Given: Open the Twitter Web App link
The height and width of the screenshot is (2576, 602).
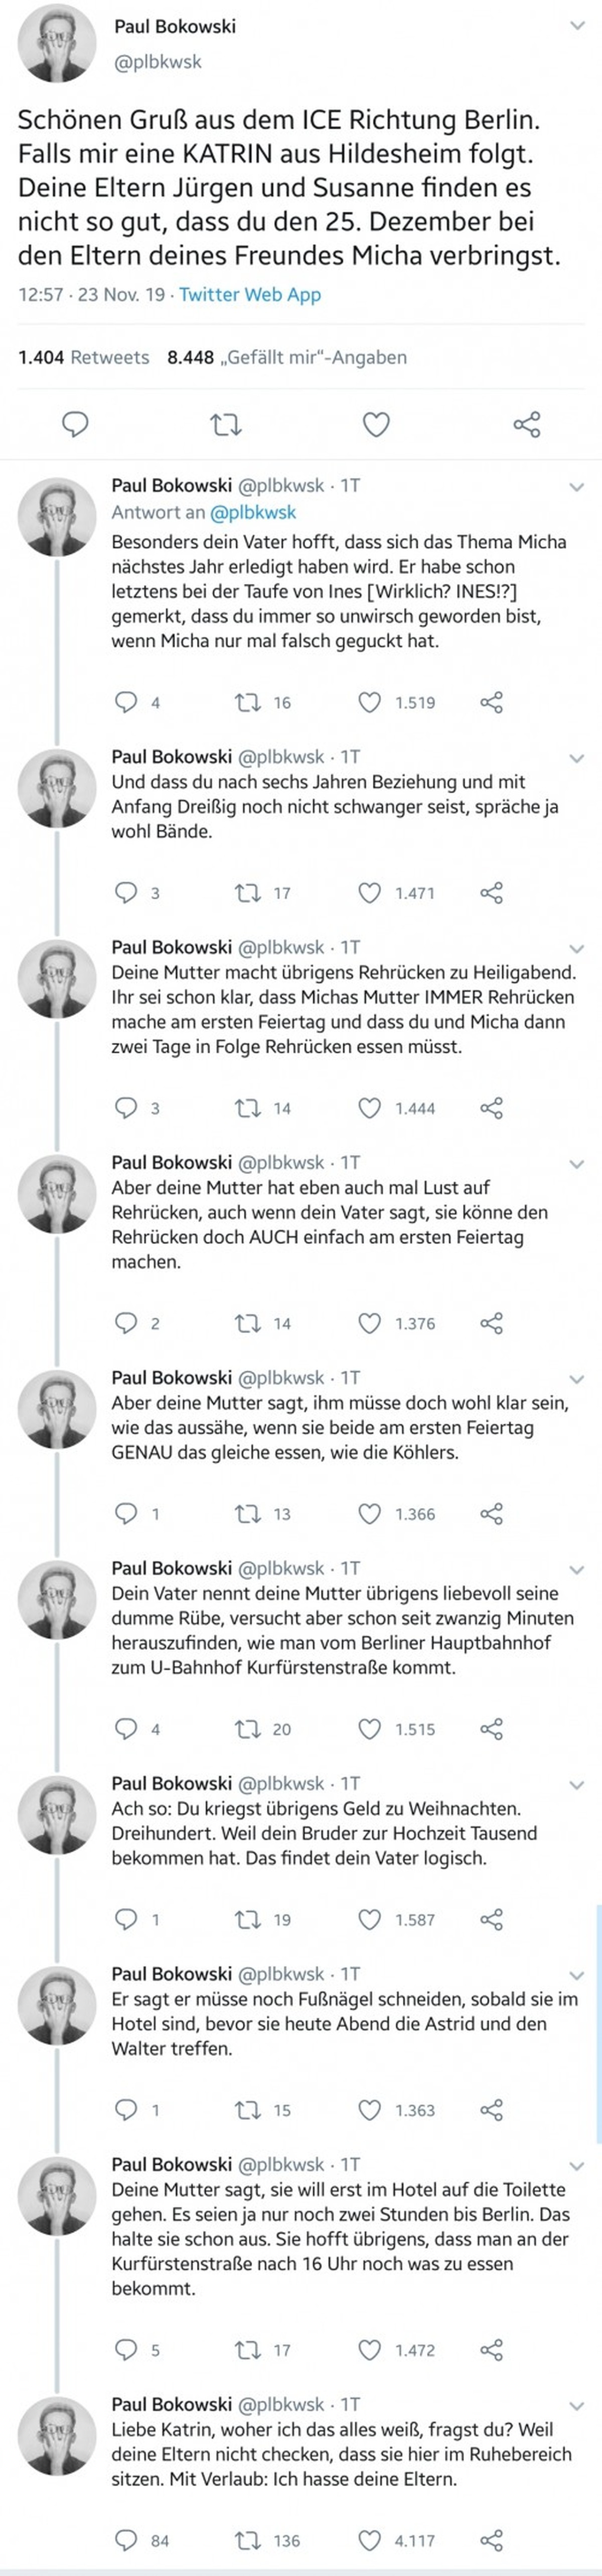Looking at the screenshot, I should (250, 294).
